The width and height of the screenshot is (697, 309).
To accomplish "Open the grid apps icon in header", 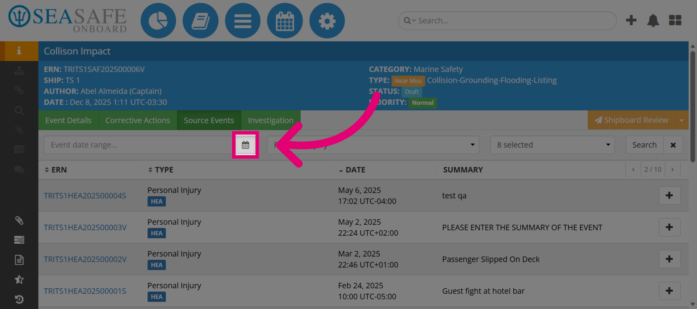I will tap(675, 20).
